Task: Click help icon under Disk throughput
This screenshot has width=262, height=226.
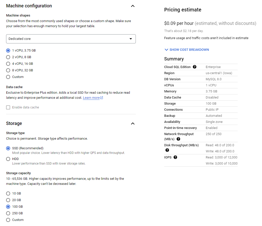Action: tap(167, 150)
